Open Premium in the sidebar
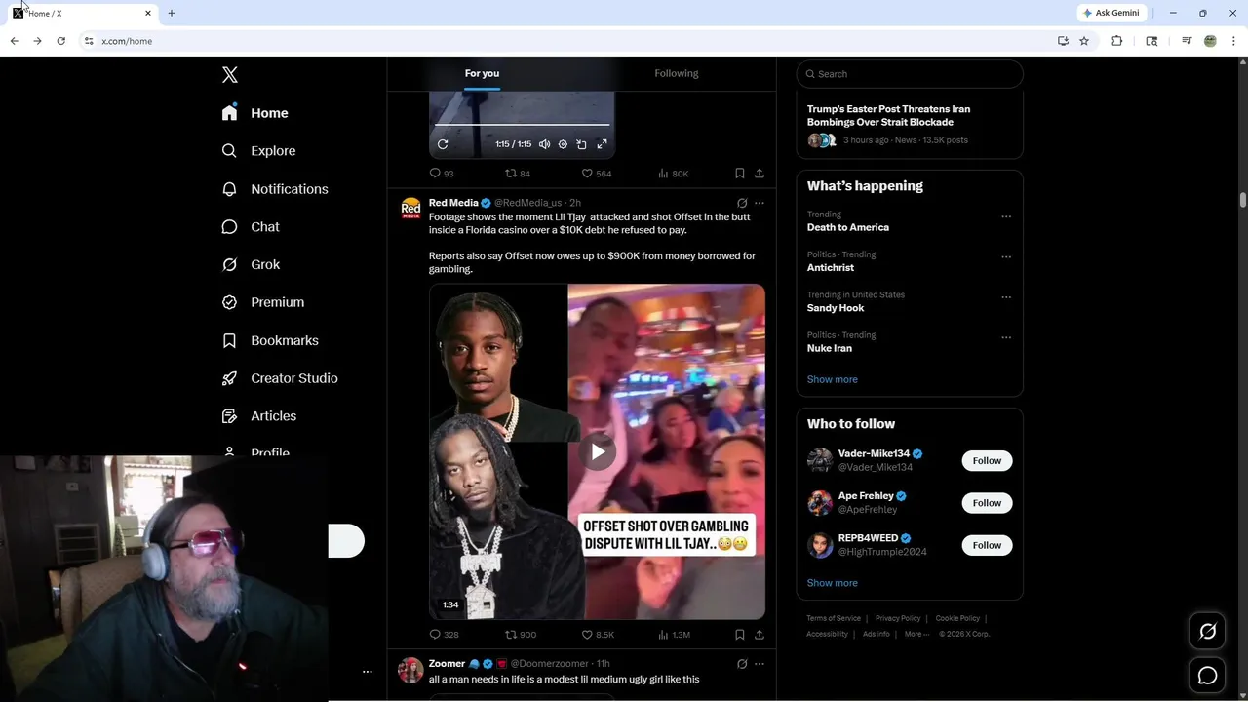Screen dimensions: 1248x702 click(263, 302)
